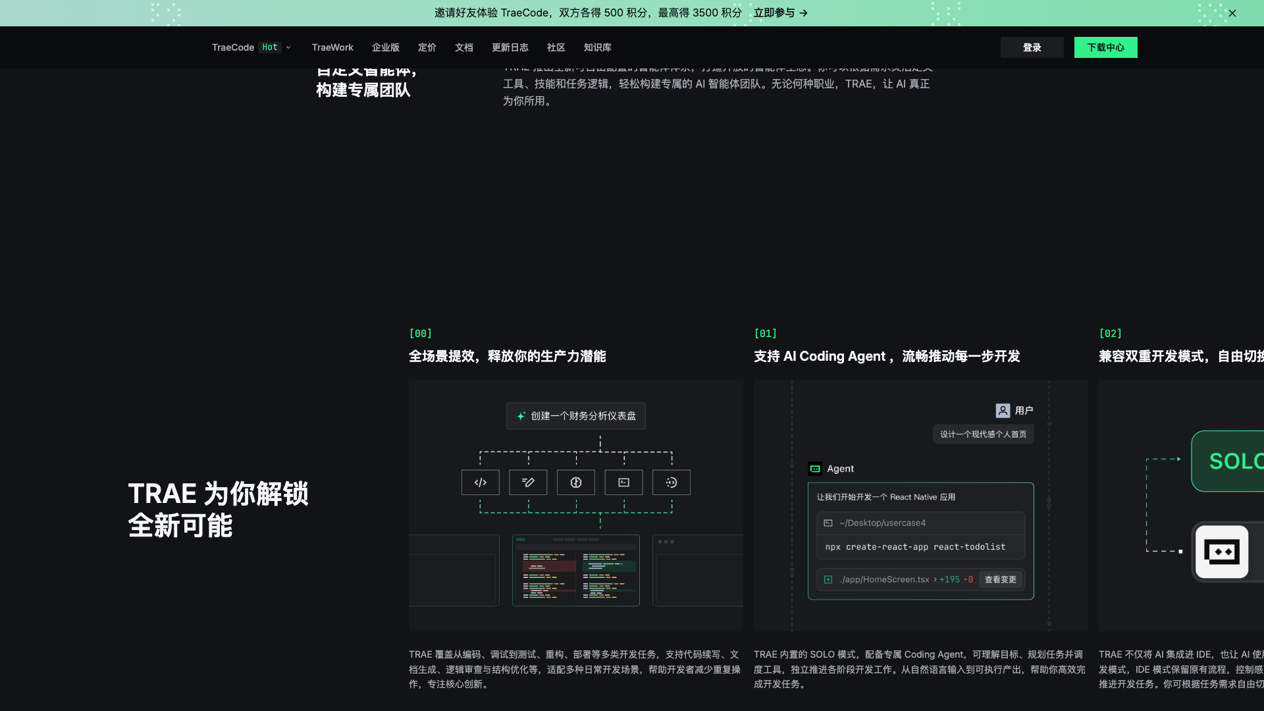Click the ./app/HomeScreen.tsx file path
This screenshot has height=711, width=1264.
884,580
